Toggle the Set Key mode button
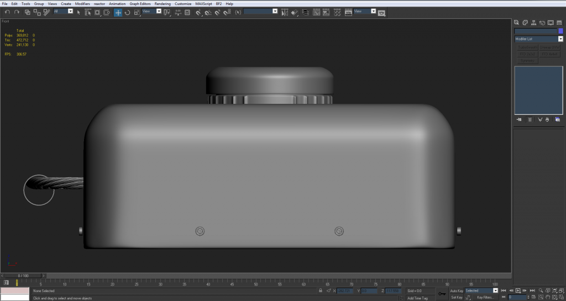Screen dimensions: 566x301 457,297
